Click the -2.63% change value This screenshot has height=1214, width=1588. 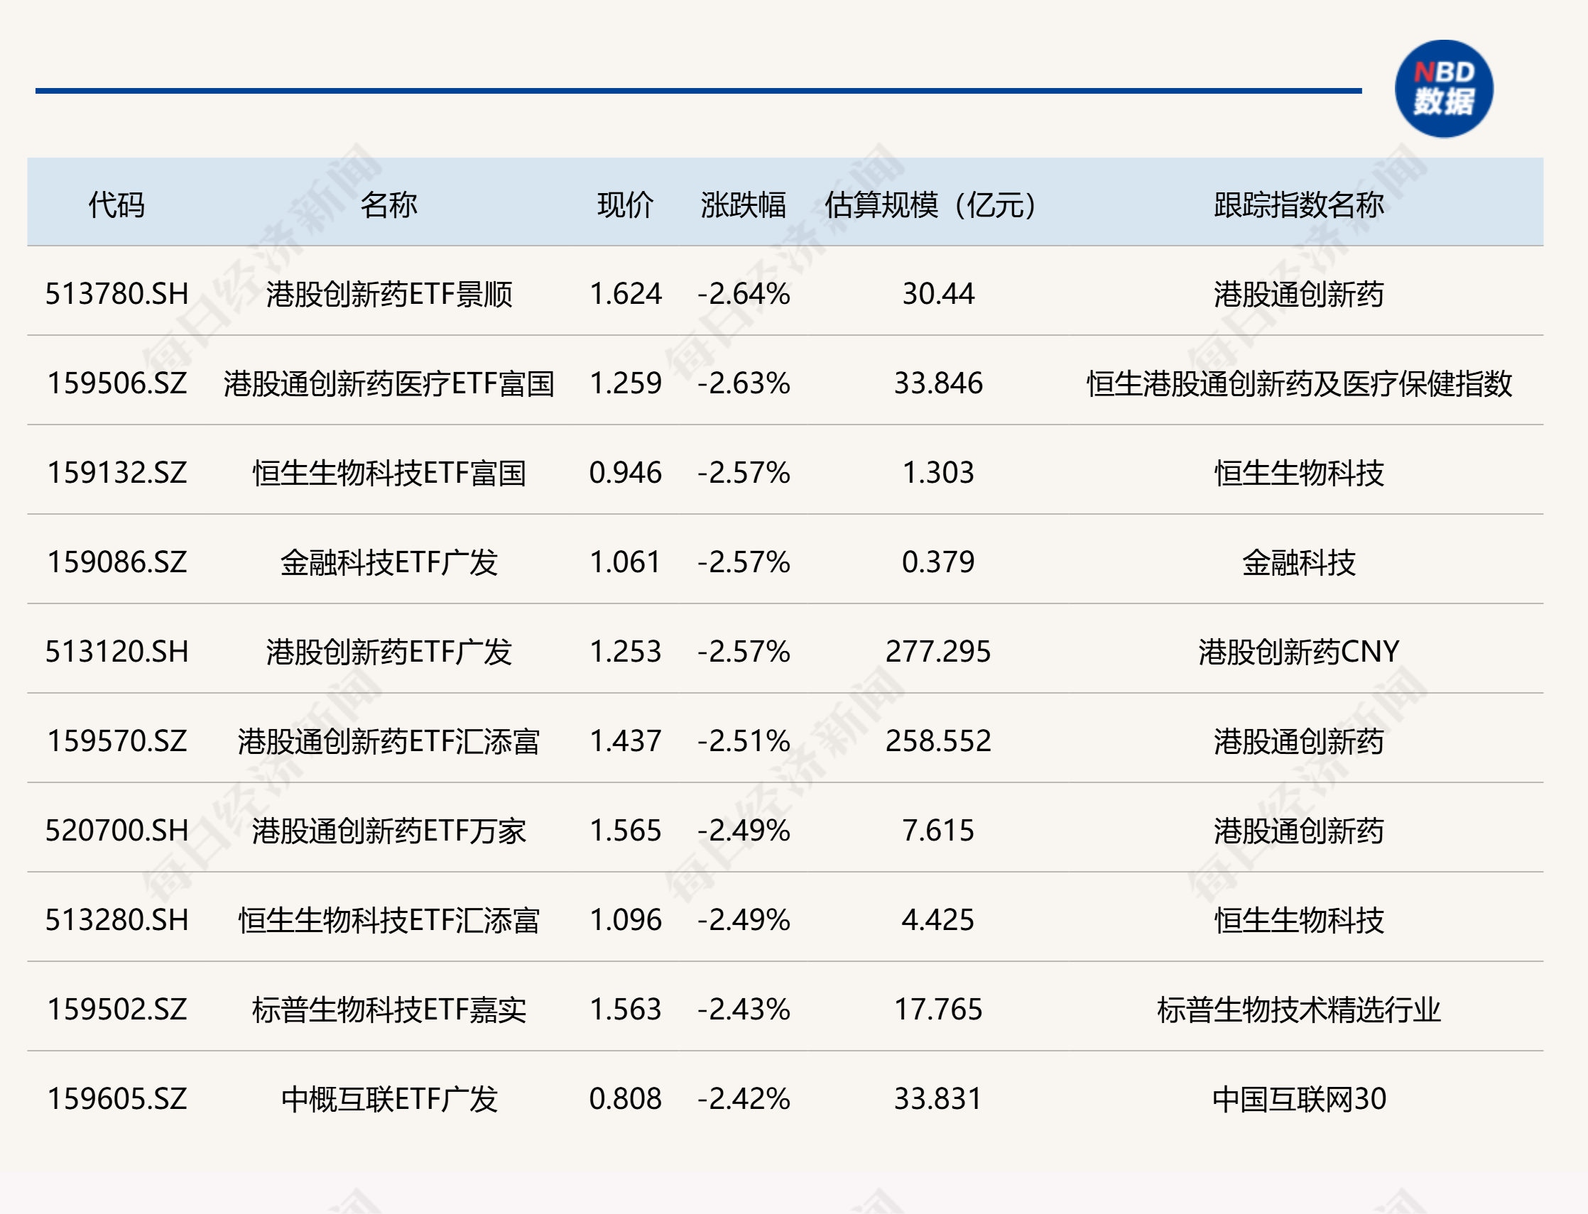coord(743,383)
